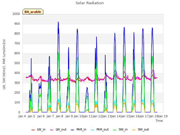Click the Jan 19 x-axis tick label
This screenshot has height=135, width=180.
tap(163, 116)
